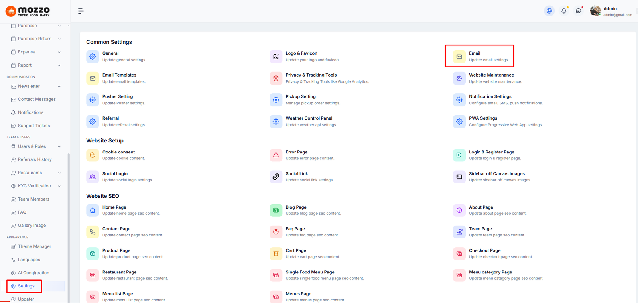Viewport: 638px width, 303px height.
Task: Click the Referral gear icon
Action: pyautogui.click(x=93, y=122)
